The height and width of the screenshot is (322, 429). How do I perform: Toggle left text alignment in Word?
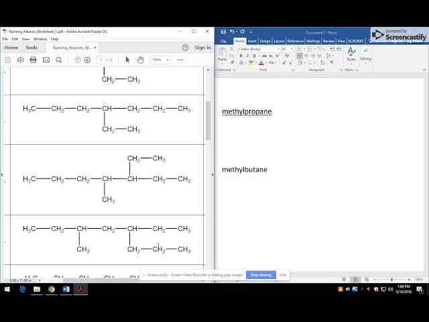coord(300,56)
